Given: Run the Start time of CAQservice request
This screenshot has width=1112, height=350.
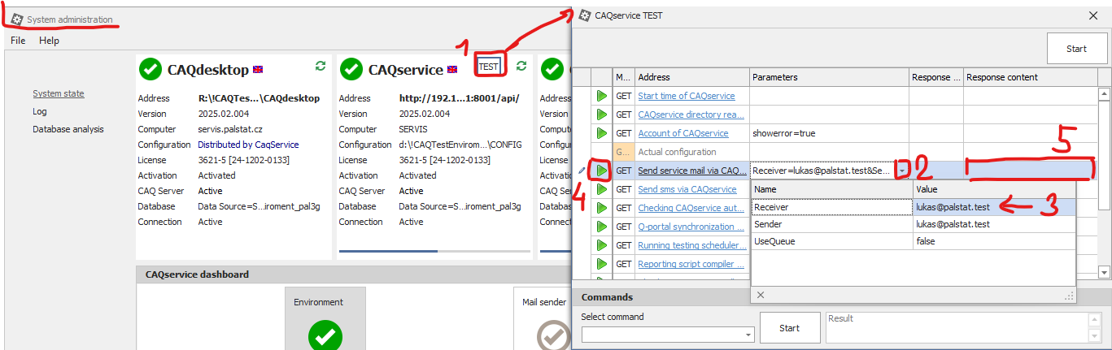Looking at the screenshot, I should (601, 96).
